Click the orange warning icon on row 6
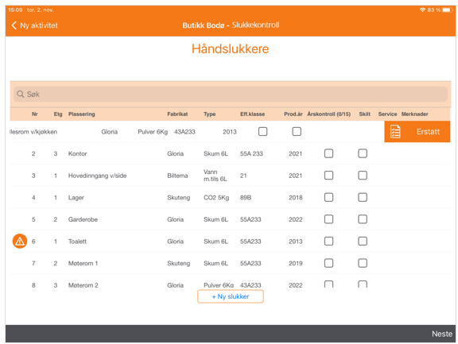458x344 pixels. click(x=20, y=242)
